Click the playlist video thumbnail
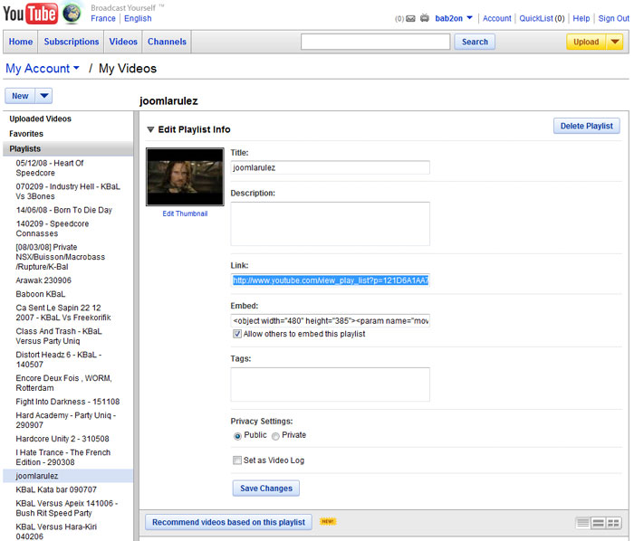The height and width of the screenshot is (541, 634). [x=185, y=176]
